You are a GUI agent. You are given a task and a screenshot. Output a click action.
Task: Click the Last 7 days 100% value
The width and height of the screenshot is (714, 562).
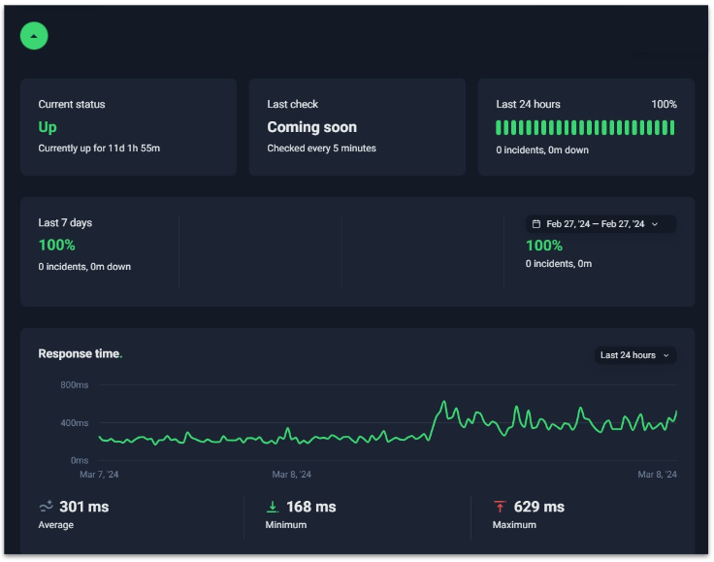click(x=57, y=245)
